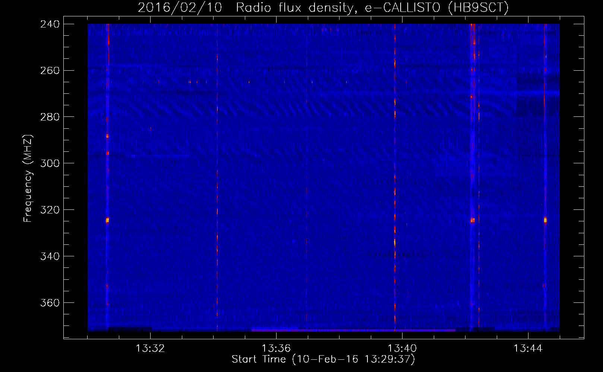Click the 260 frequency tick label

pyautogui.click(x=50, y=70)
